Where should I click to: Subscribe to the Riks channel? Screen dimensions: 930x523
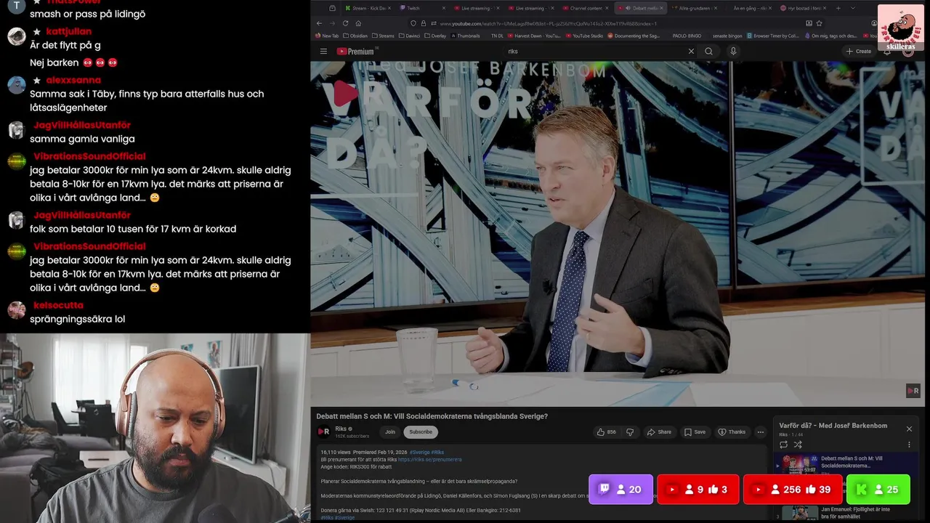click(421, 431)
